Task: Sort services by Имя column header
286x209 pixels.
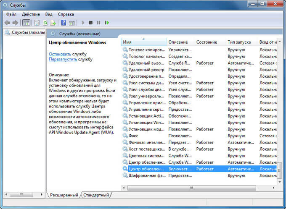Action: tap(143, 42)
